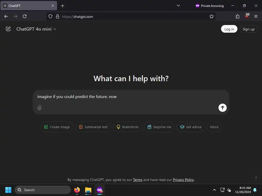Open the network display tray icon

click(222, 190)
